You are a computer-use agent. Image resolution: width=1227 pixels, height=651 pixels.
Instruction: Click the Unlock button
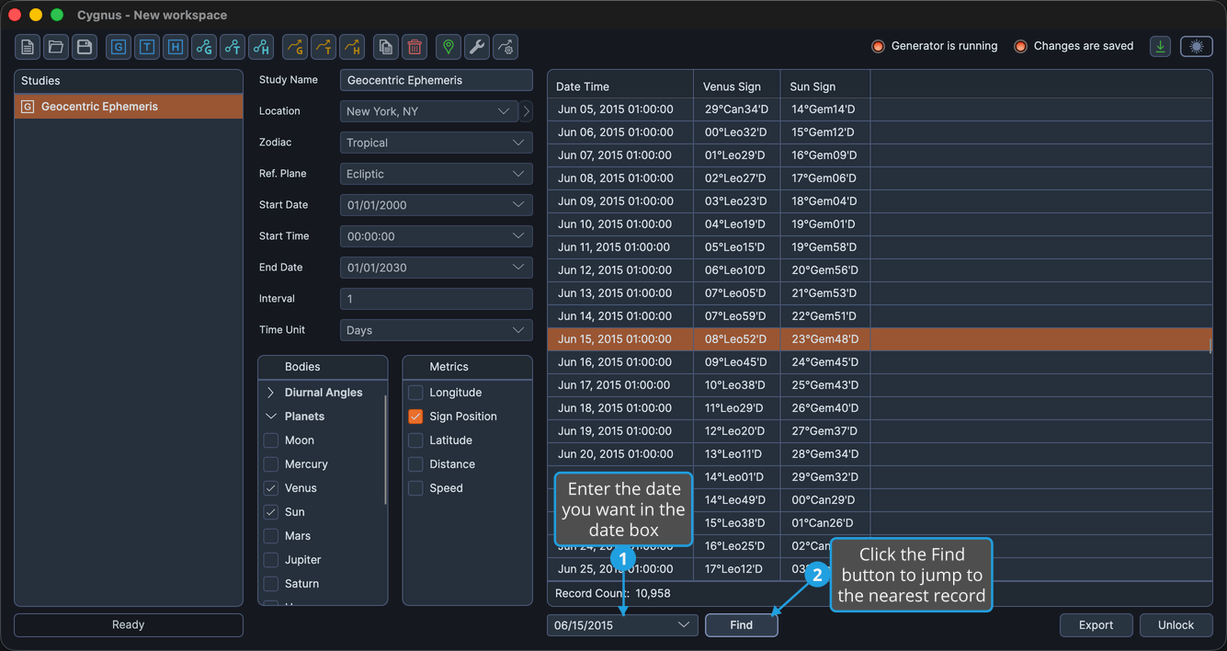(1176, 625)
